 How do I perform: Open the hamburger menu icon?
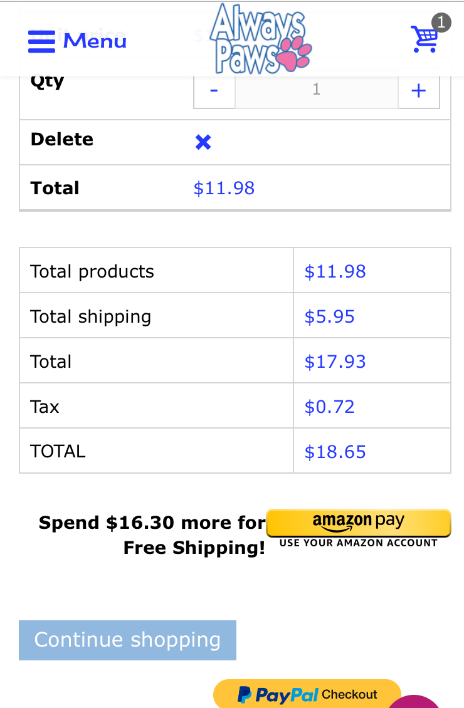41,41
